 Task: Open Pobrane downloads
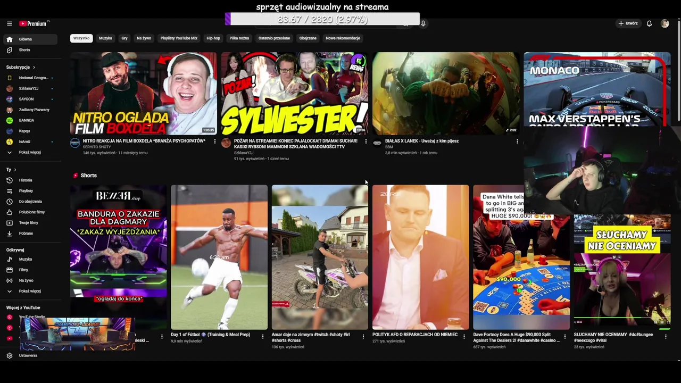(x=30, y=234)
